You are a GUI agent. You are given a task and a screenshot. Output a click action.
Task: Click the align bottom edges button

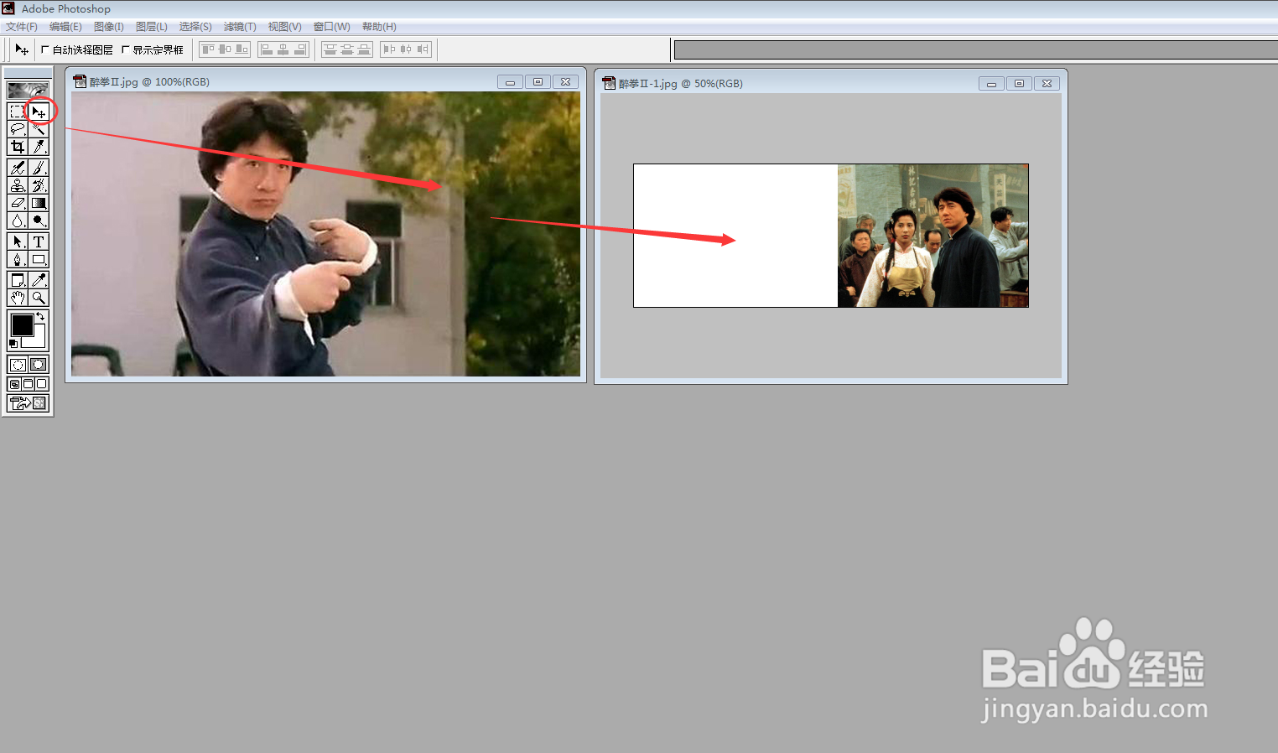pos(242,49)
